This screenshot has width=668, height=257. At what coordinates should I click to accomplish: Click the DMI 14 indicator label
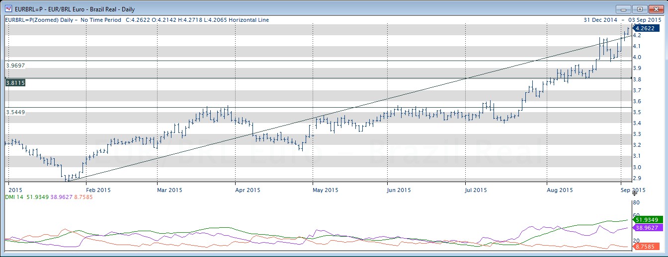click(13, 197)
